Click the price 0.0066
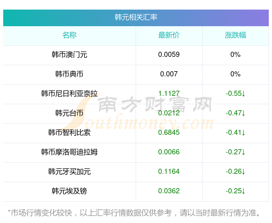Viewport: 272px width, 223px height. [169, 152]
